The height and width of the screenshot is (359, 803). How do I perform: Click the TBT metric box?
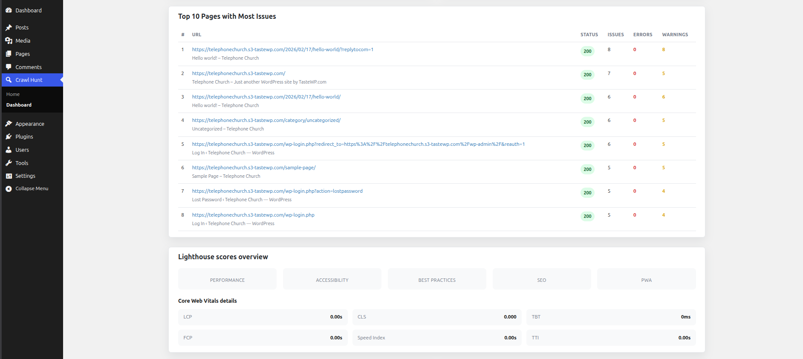[611, 317]
